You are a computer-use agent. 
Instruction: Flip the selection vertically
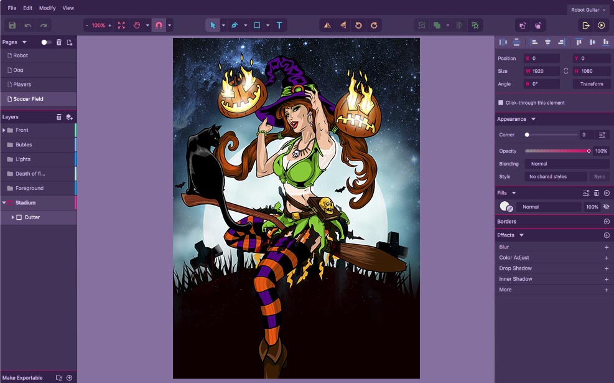[x=343, y=26]
